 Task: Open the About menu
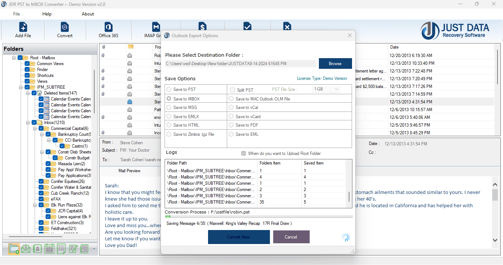pyautogui.click(x=88, y=14)
